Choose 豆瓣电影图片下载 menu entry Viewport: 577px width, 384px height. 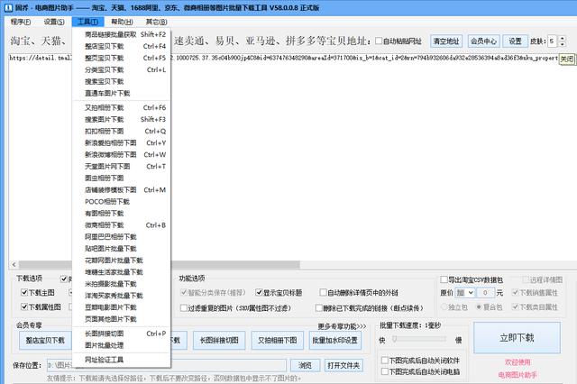pos(122,308)
